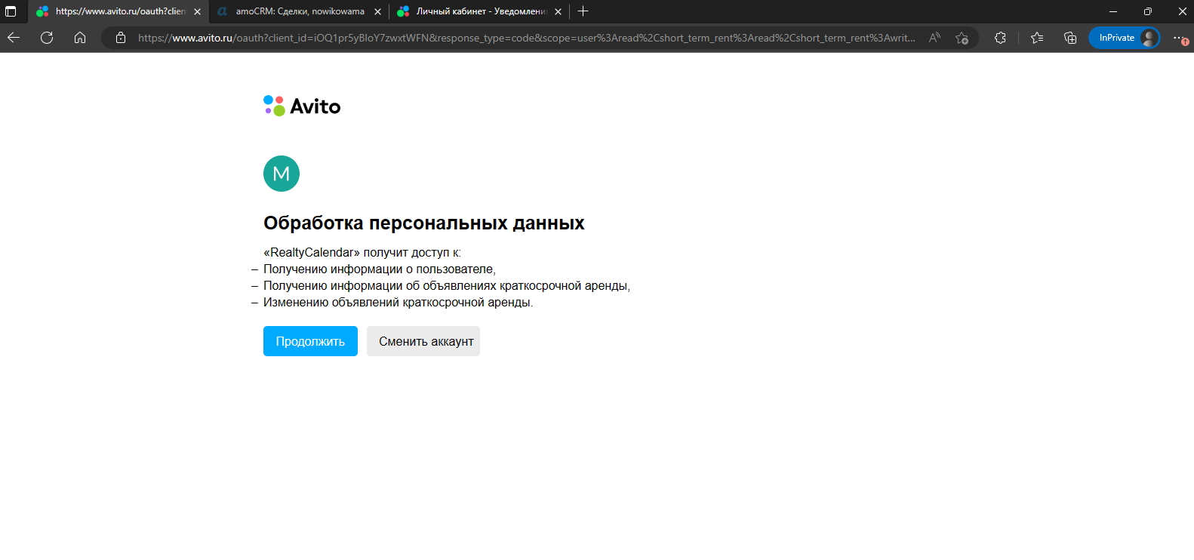Open the Extensions puzzle icon

[1000, 38]
